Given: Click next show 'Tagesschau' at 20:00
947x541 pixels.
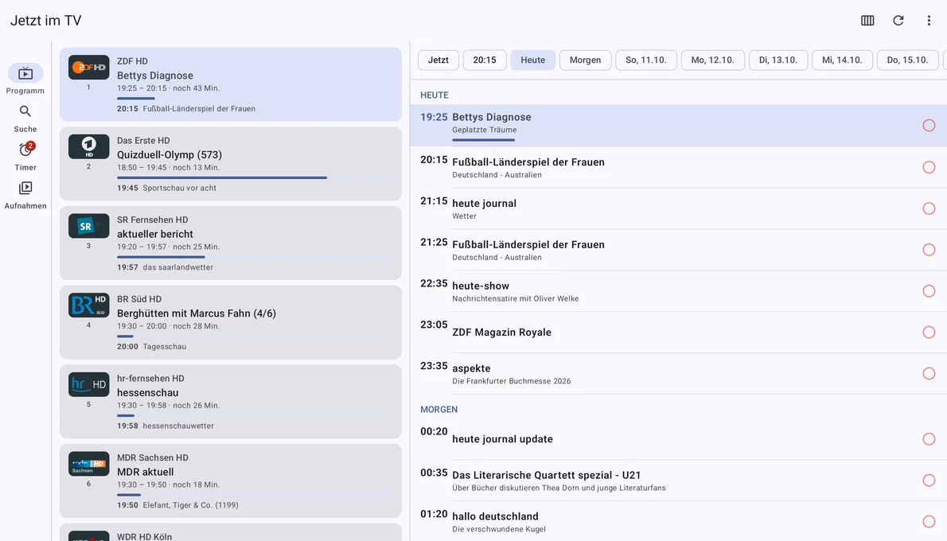Looking at the screenshot, I should click(164, 347).
